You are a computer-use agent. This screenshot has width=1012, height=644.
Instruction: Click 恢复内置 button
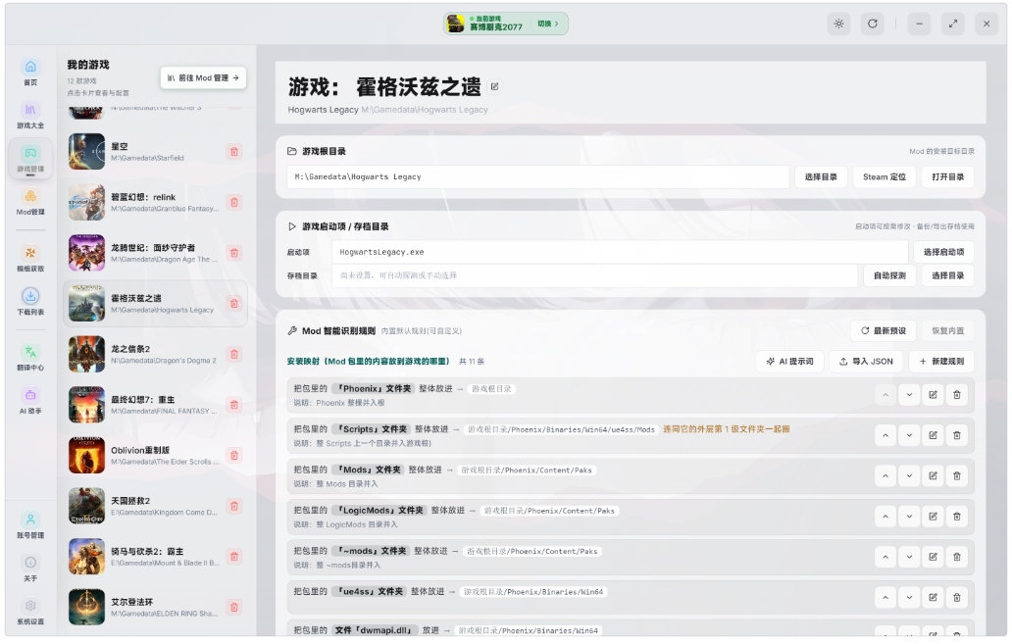(947, 331)
